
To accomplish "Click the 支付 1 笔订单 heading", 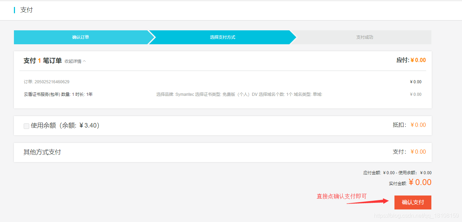I will 41,60.
